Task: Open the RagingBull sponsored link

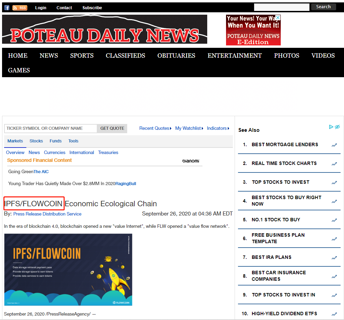Action: [126, 184]
